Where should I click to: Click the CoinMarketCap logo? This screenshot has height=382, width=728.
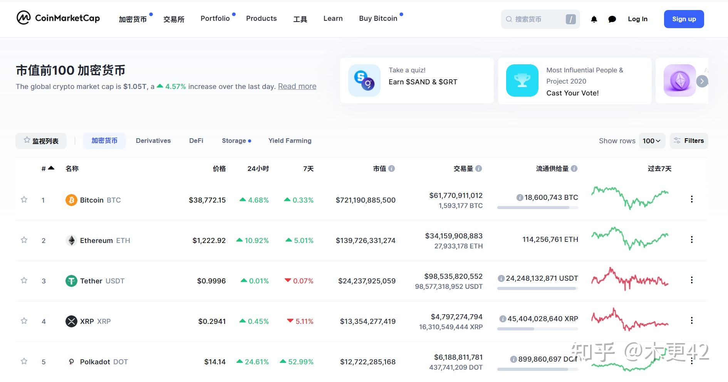[58, 18]
